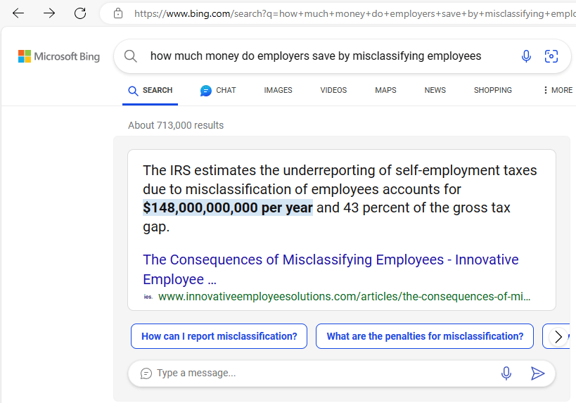Switch to the MAPS tab
The height and width of the screenshot is (403, 576).
[x=385, y=90]
